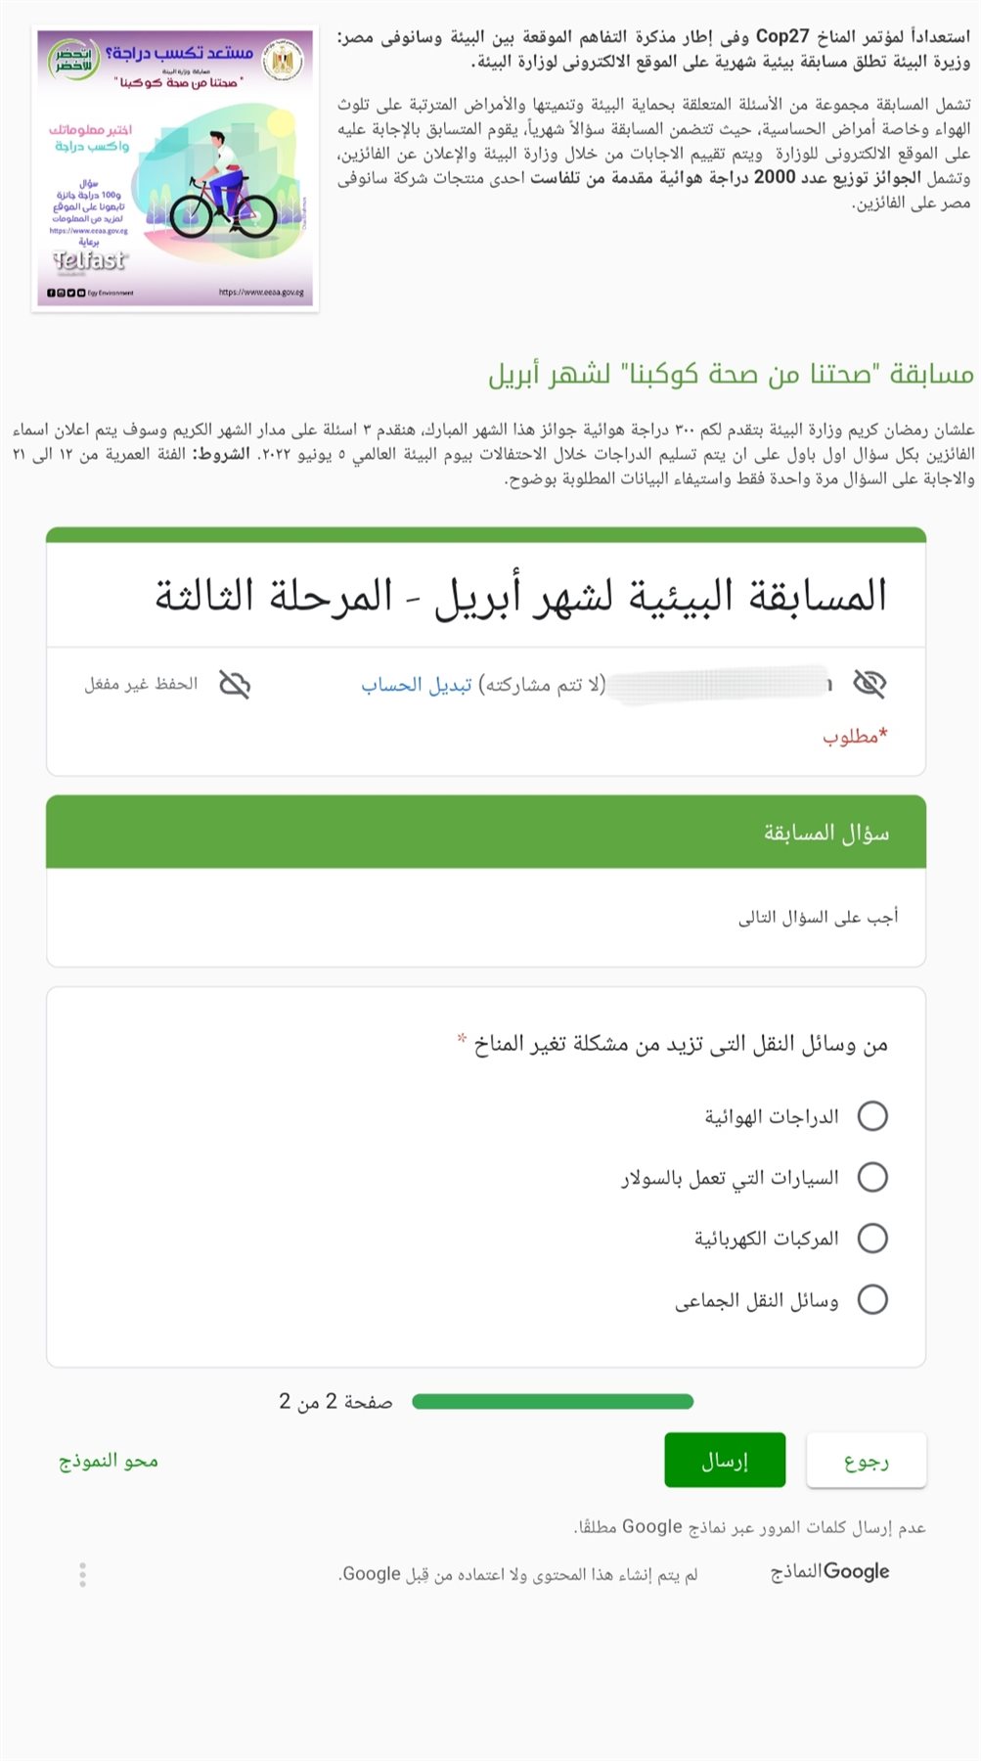Click the crossed-out eye icon beside the email
The image size is (981, 1761).
(870, 684)
